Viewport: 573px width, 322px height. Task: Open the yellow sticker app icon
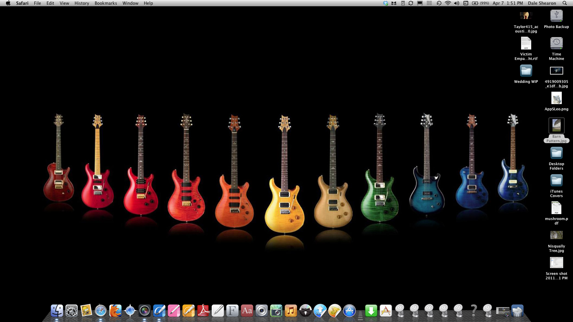335,311
